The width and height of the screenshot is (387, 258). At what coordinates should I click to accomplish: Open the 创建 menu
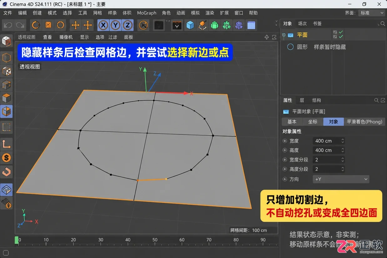pyautogui.click(x=37, y=13)
